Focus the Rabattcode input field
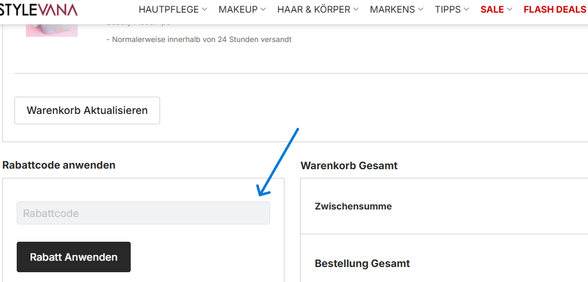The image size is (588, 282). point(143,213)
